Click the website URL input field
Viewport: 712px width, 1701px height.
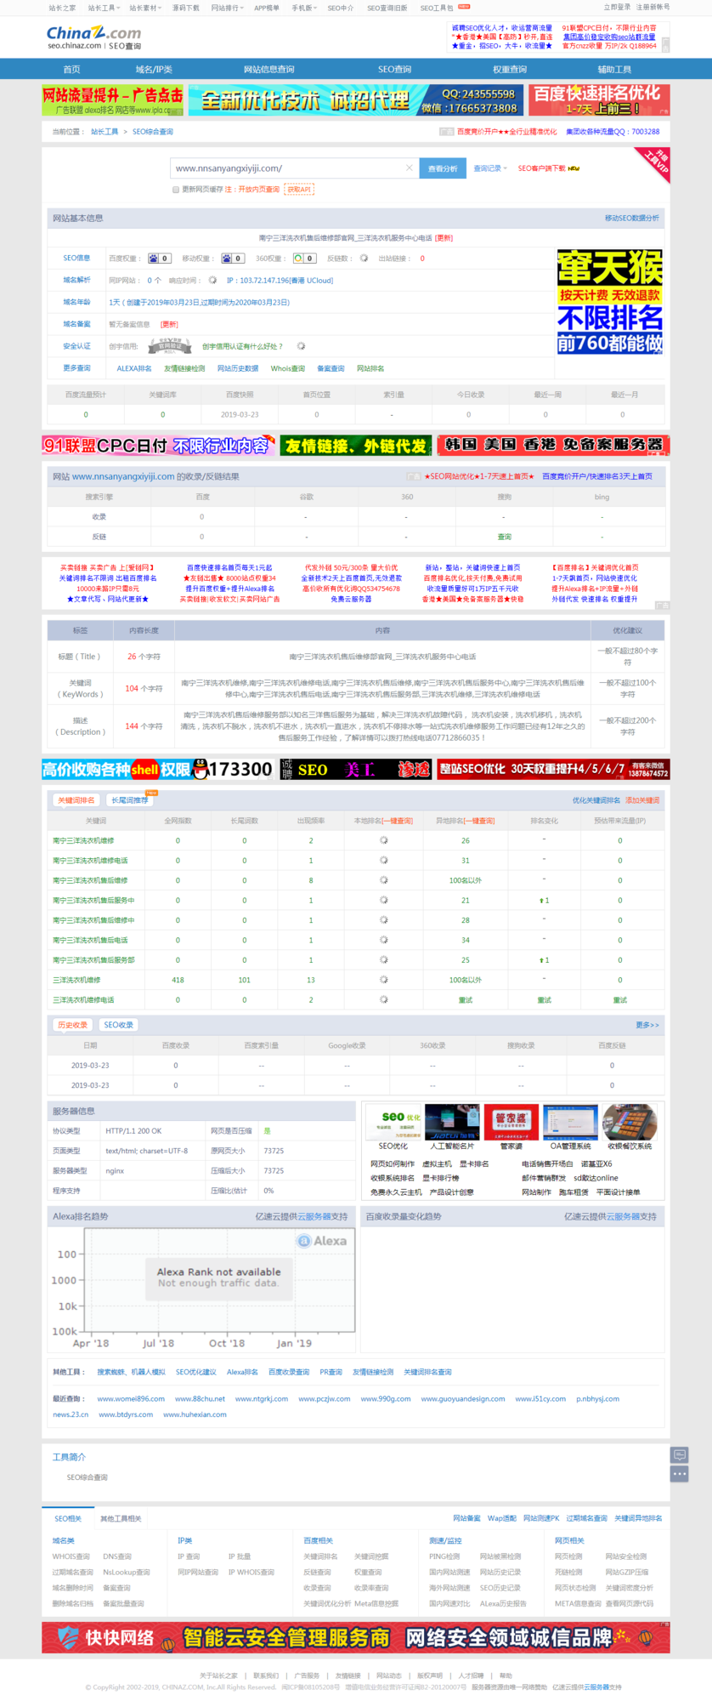coord(294,168)
